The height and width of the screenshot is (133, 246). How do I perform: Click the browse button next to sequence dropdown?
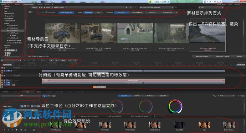click(176, 7)
